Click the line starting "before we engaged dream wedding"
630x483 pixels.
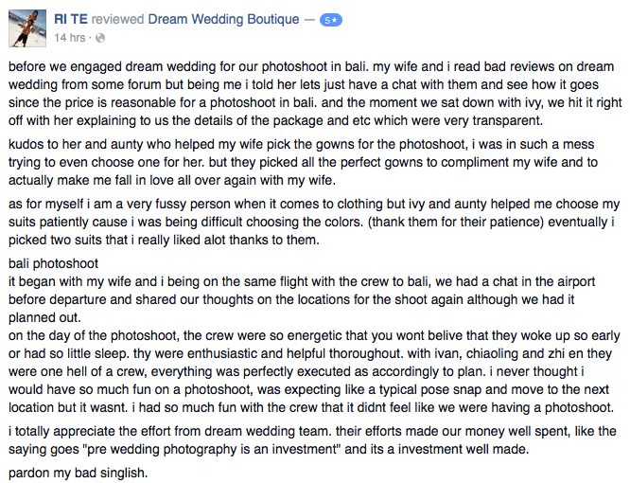[x=311, y=66]
